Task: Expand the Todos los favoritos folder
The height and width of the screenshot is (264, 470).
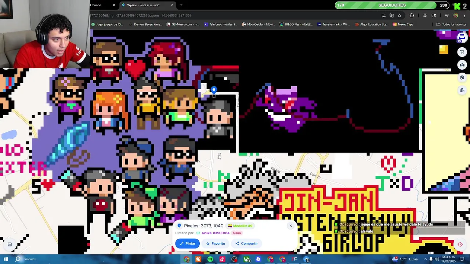Action: coord(451,25)
